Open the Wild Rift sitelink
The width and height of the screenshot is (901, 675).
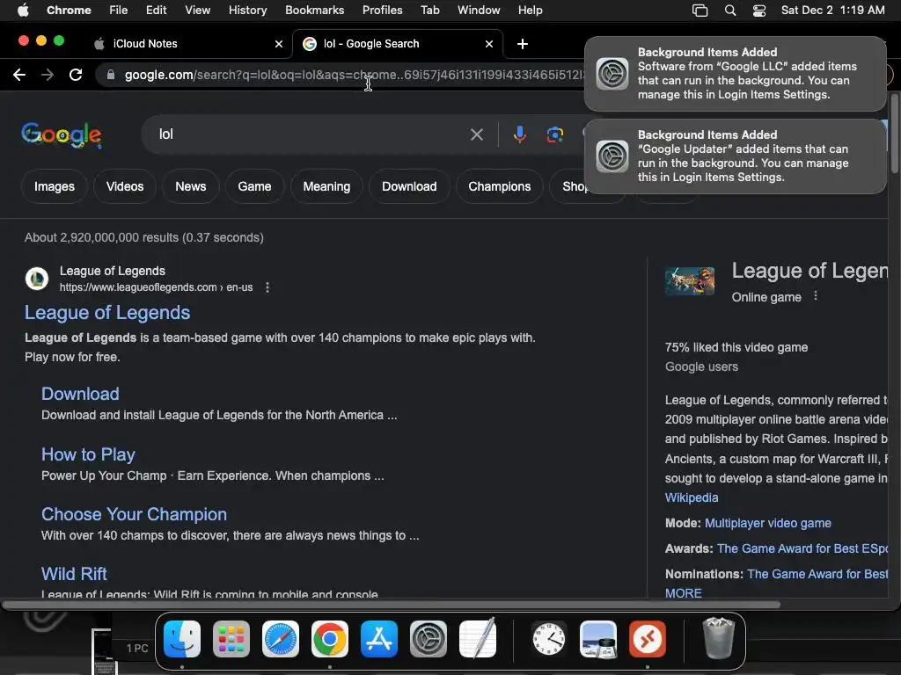pos(74,574)
